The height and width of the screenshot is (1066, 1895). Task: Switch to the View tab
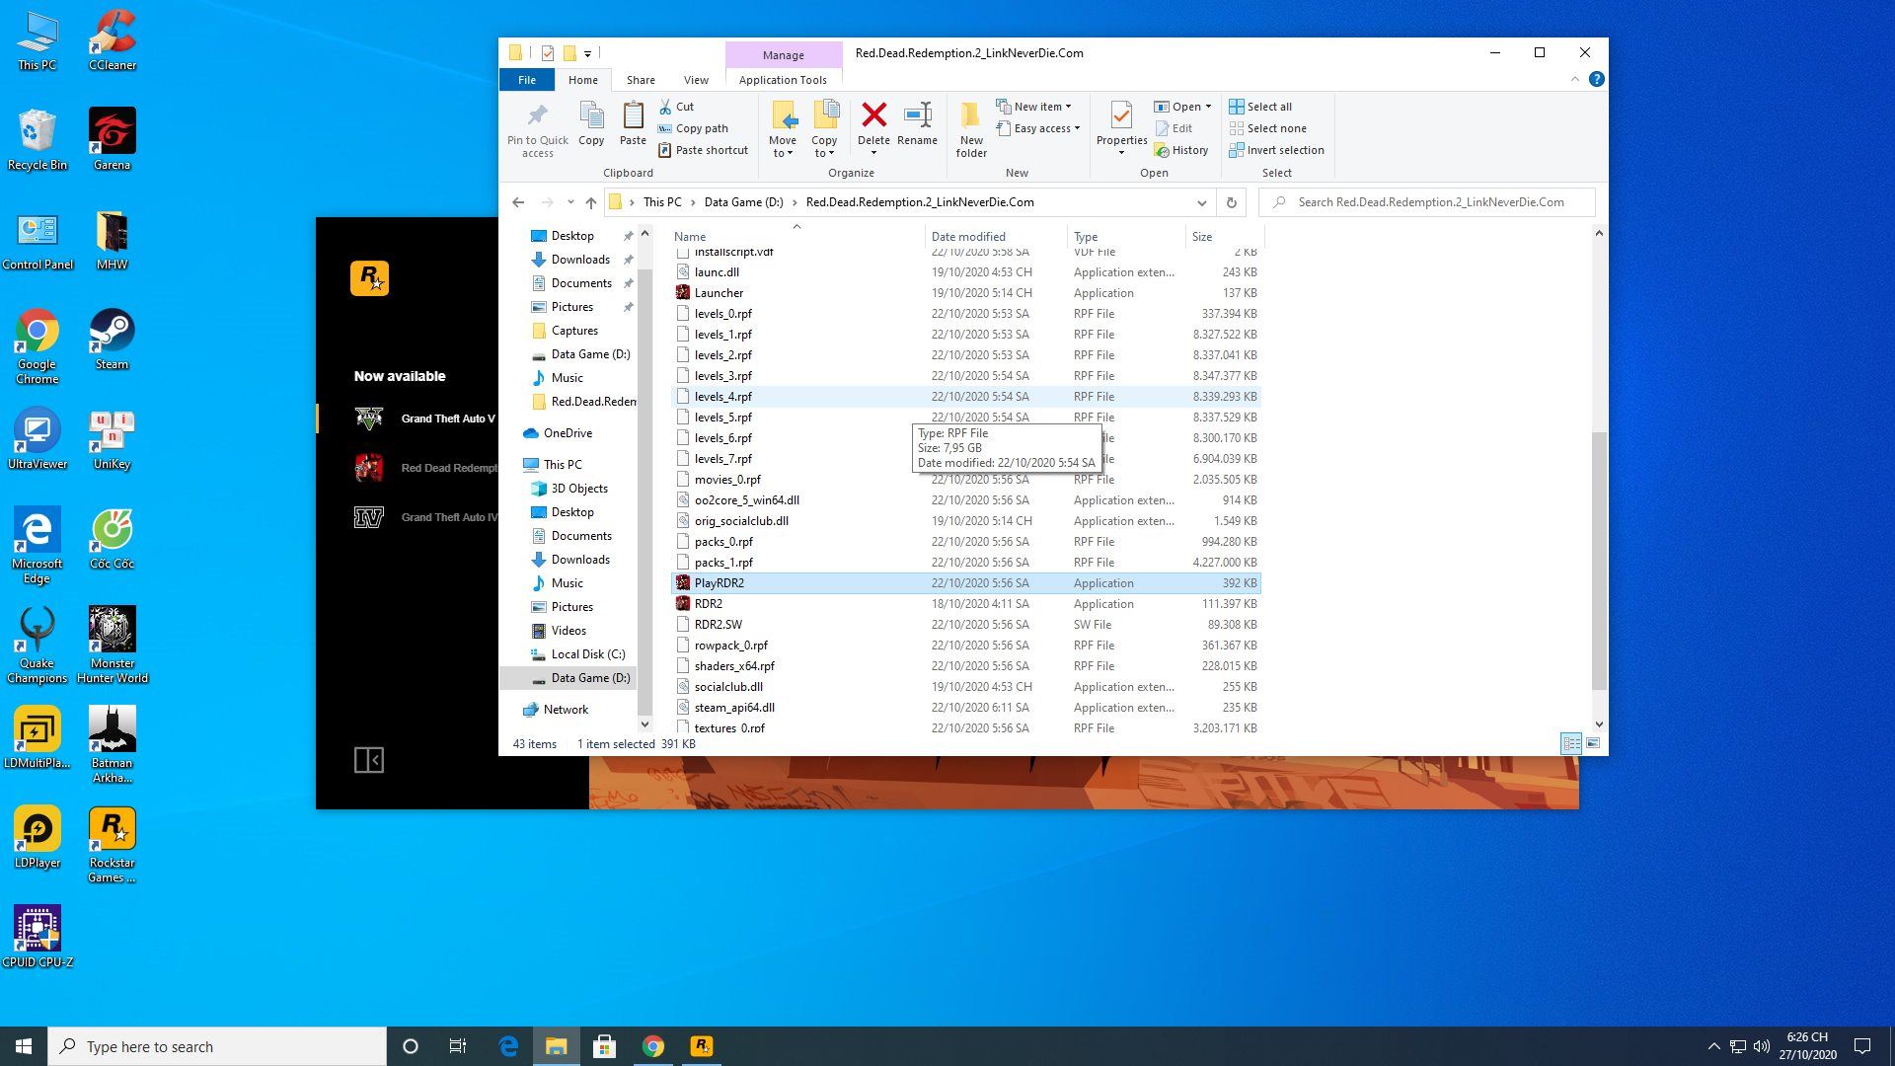point(696,80)
